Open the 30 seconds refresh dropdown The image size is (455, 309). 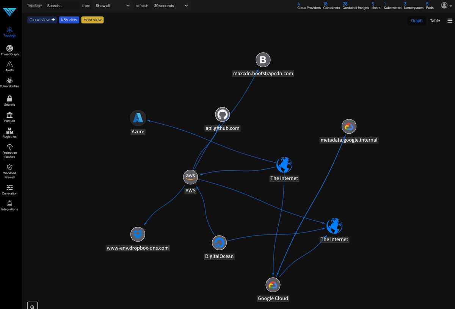coord(171,6)
